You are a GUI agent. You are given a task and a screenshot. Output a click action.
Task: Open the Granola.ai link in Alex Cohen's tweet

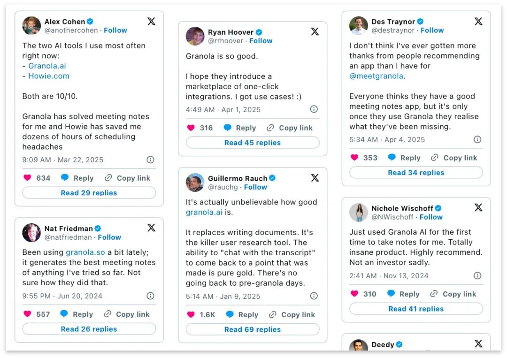coord(47,66)
